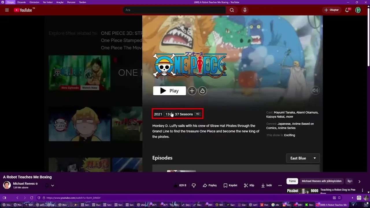Open the Görünüm menu
Screen dimensions: 370x208
click(34, 2)
